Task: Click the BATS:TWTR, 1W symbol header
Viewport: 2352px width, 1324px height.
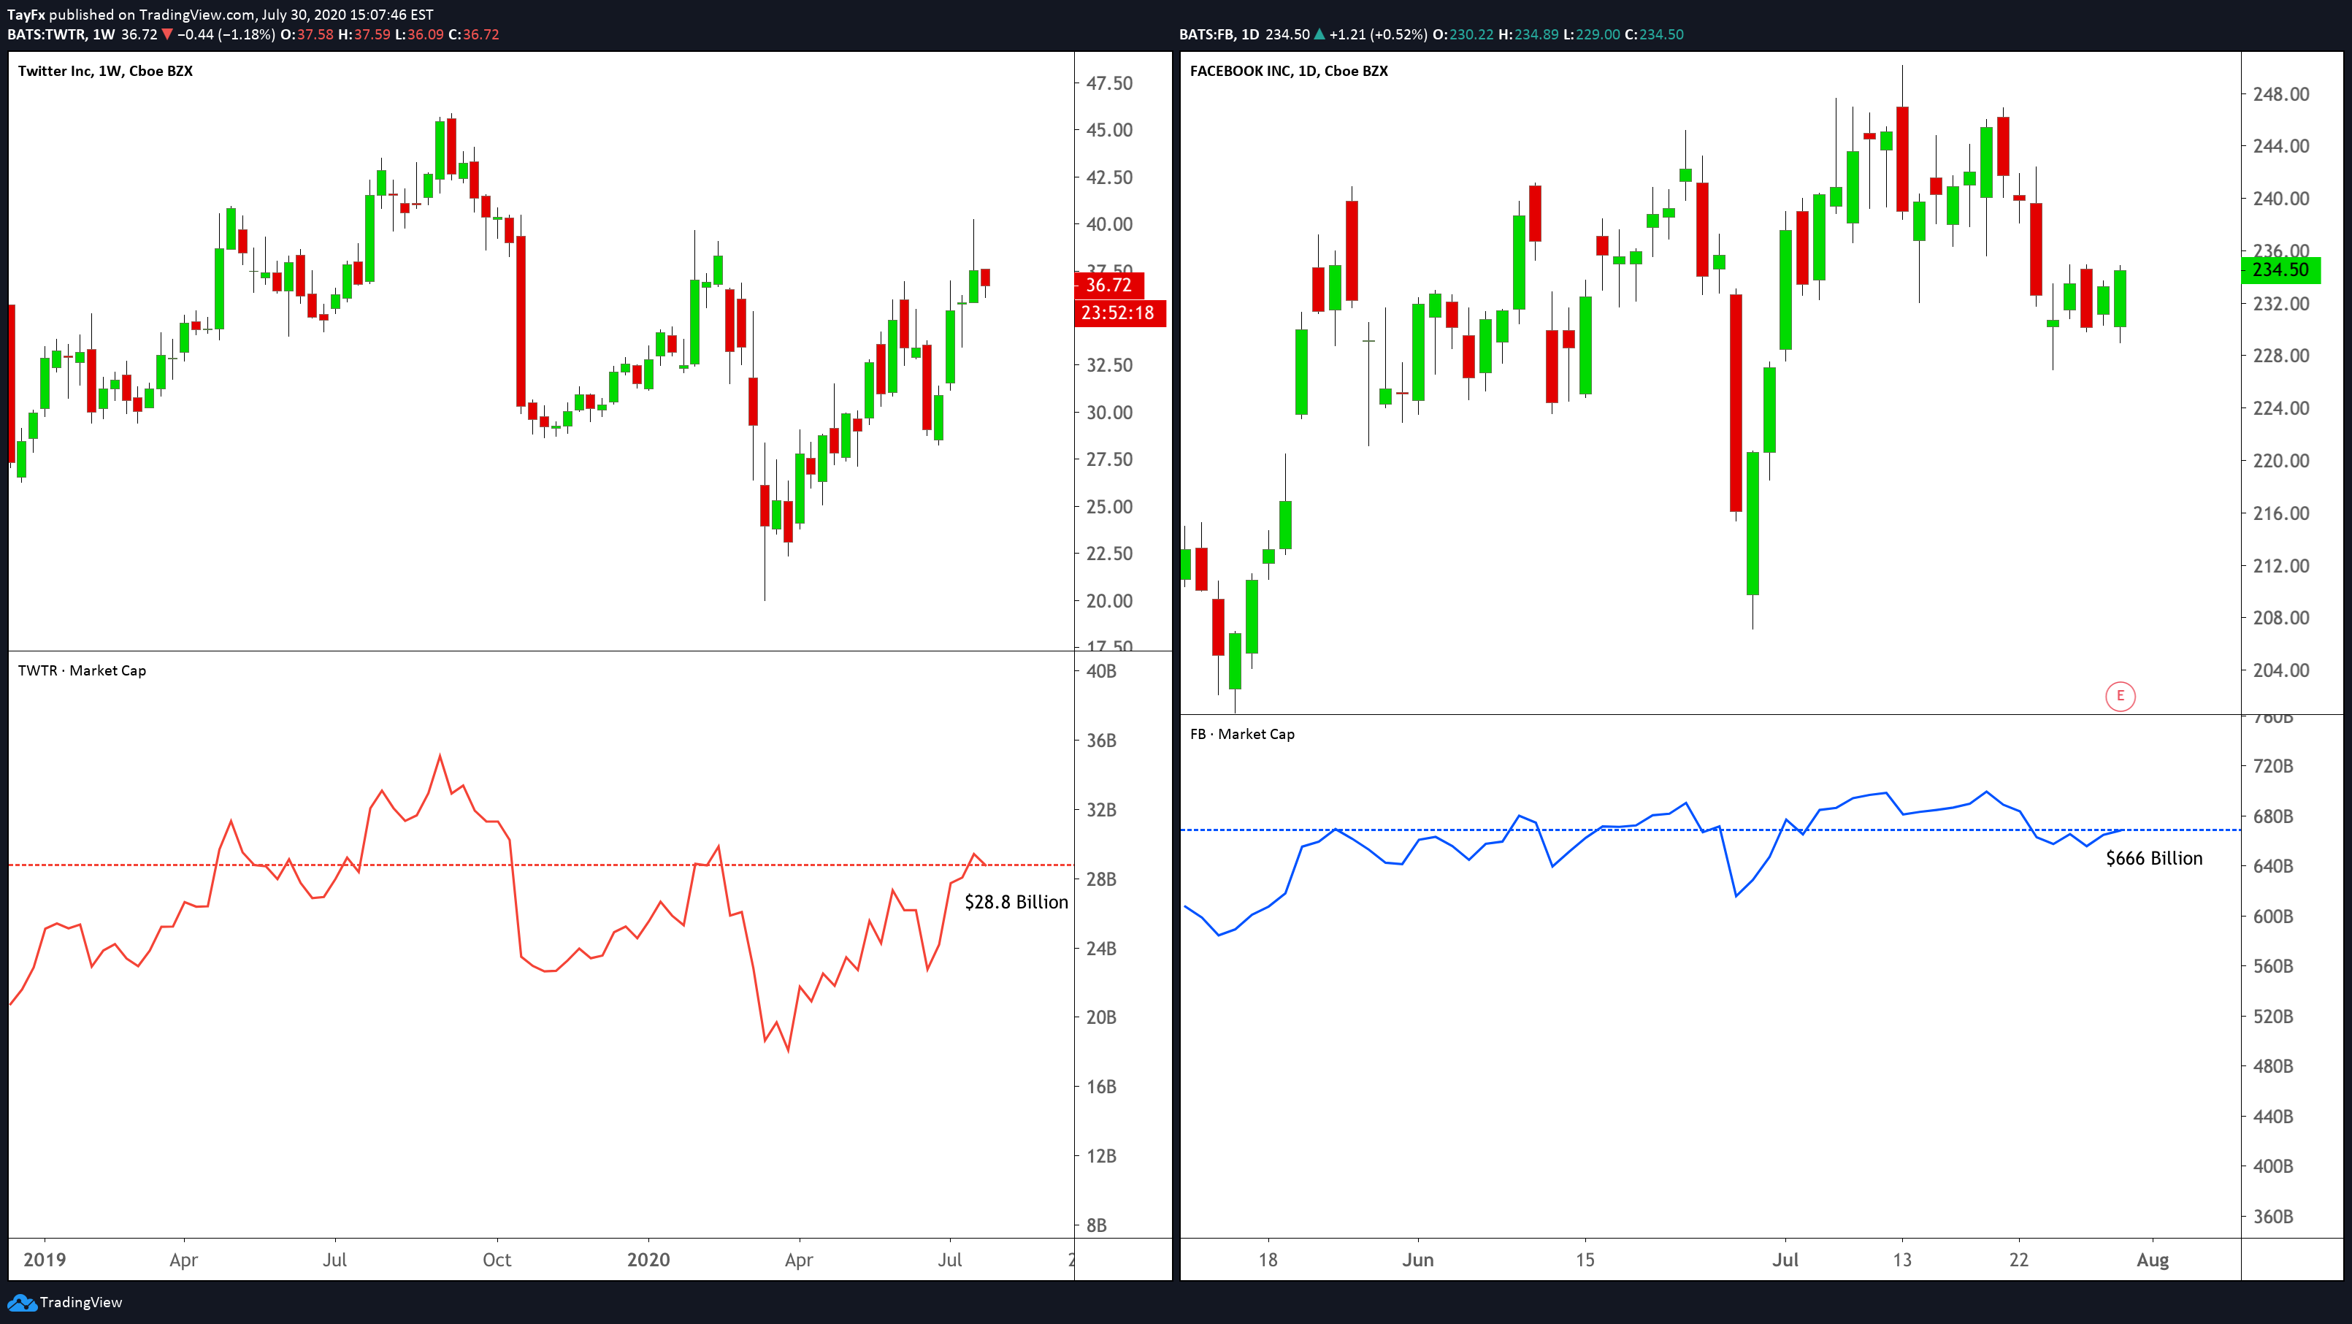Action: pyautogui.click(x=61, y=35)
